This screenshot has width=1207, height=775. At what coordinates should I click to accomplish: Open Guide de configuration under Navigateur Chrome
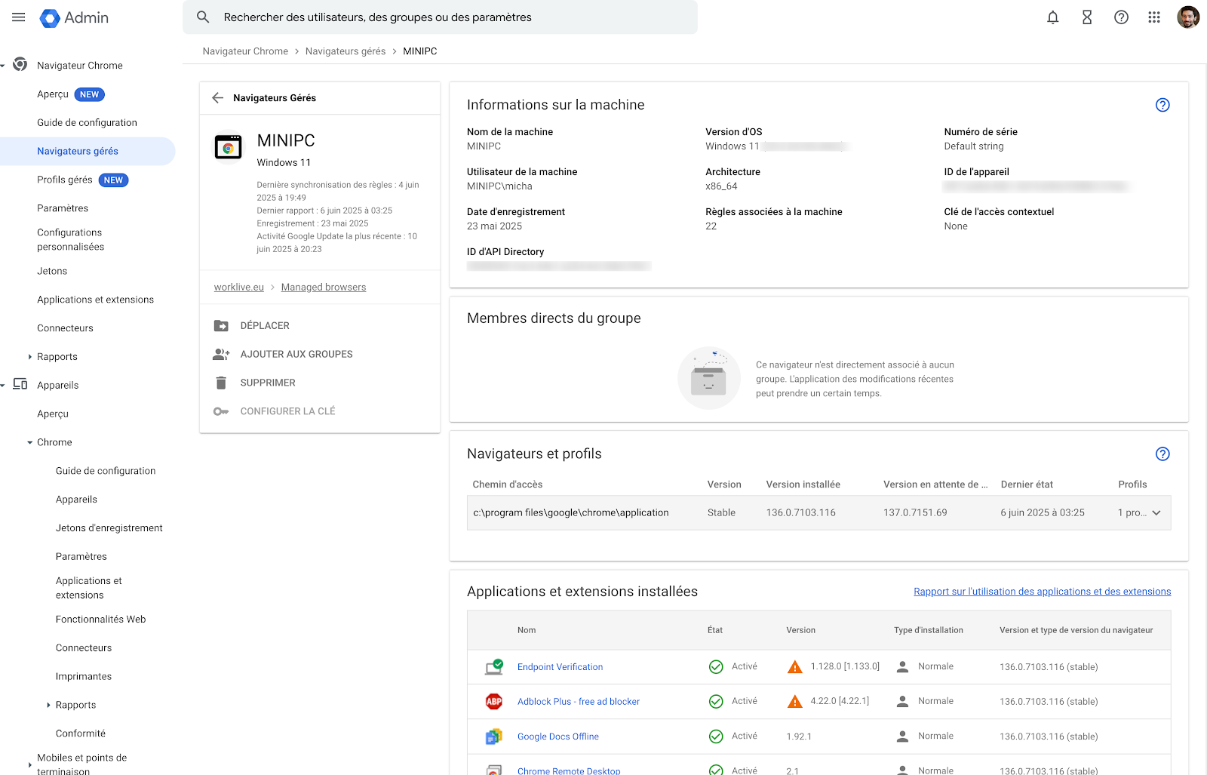point(88,123)
